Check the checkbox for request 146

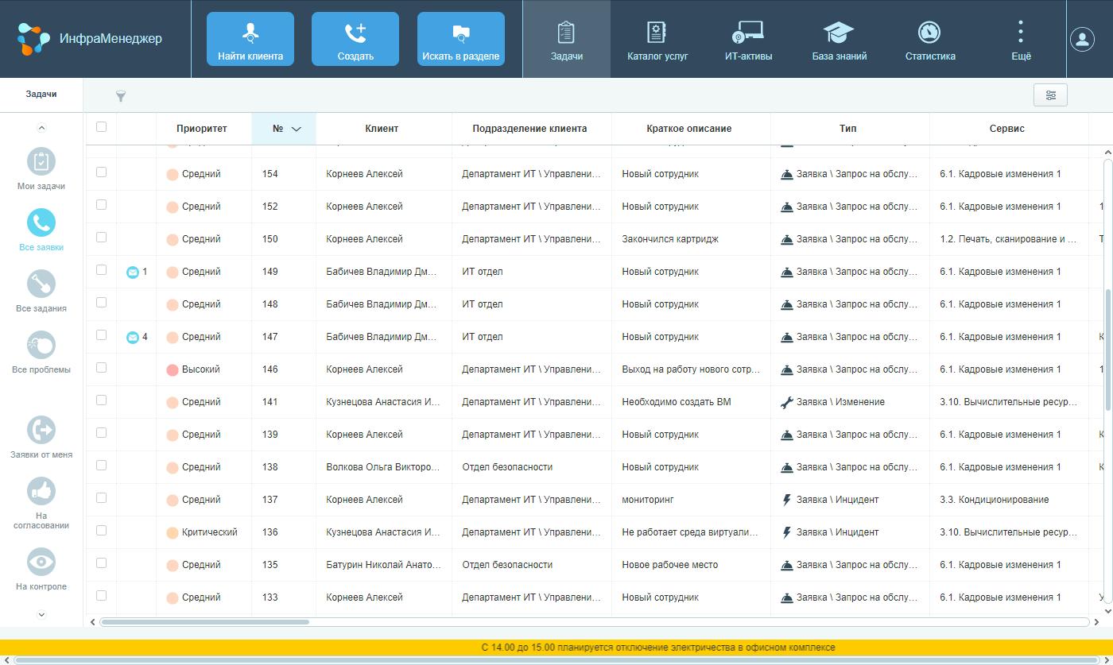coord(101,366)
